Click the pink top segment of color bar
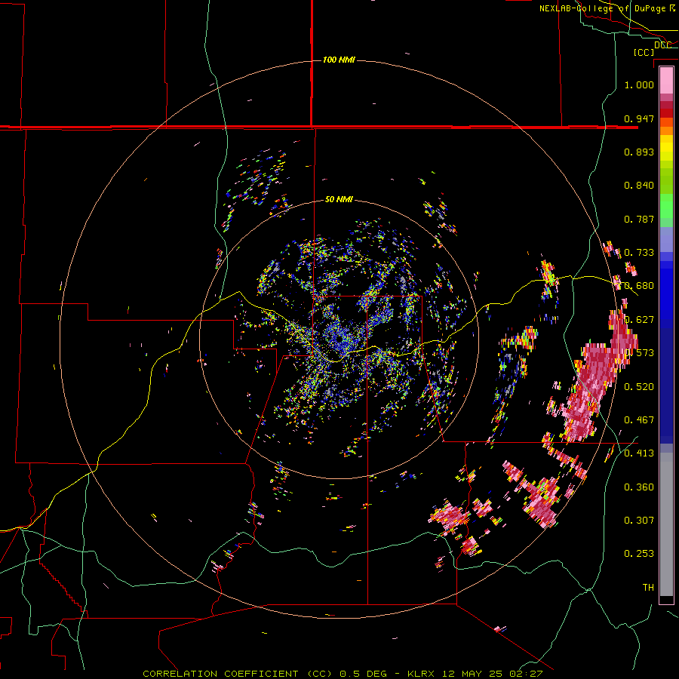The image size is (679, 679). (666, 81)
